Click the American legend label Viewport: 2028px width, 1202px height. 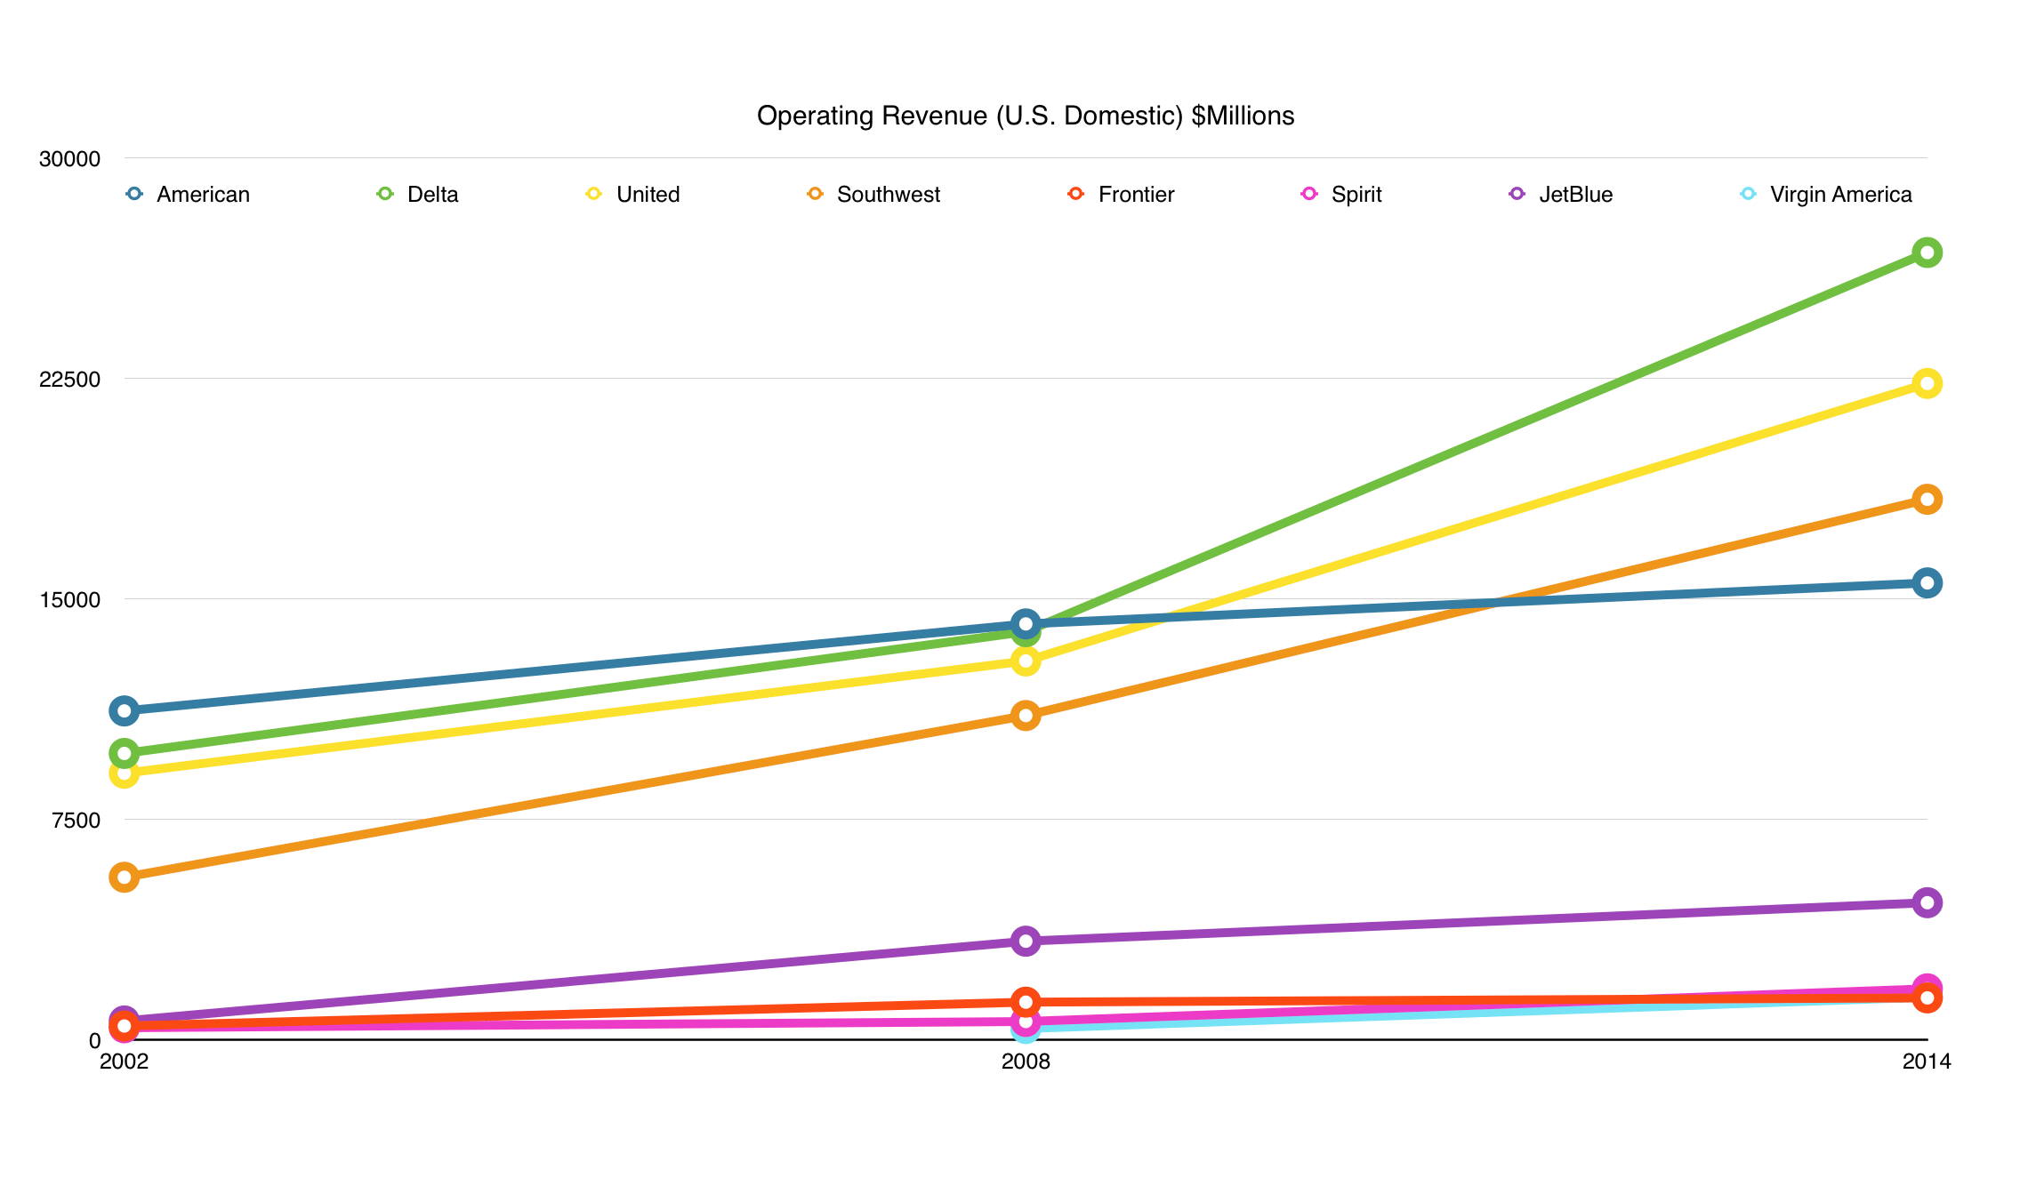(203, 195)
